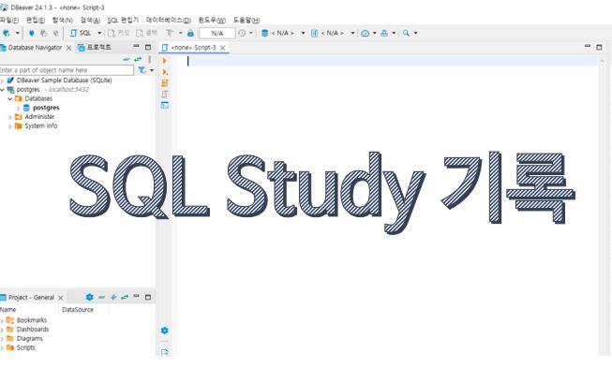Execute SQL script icon

pos(165,83)
